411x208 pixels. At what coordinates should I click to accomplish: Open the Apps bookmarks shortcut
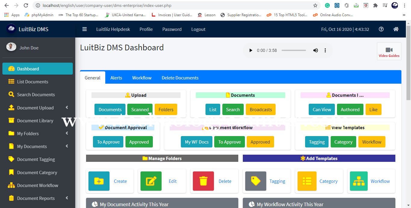(x=12, y=15)
